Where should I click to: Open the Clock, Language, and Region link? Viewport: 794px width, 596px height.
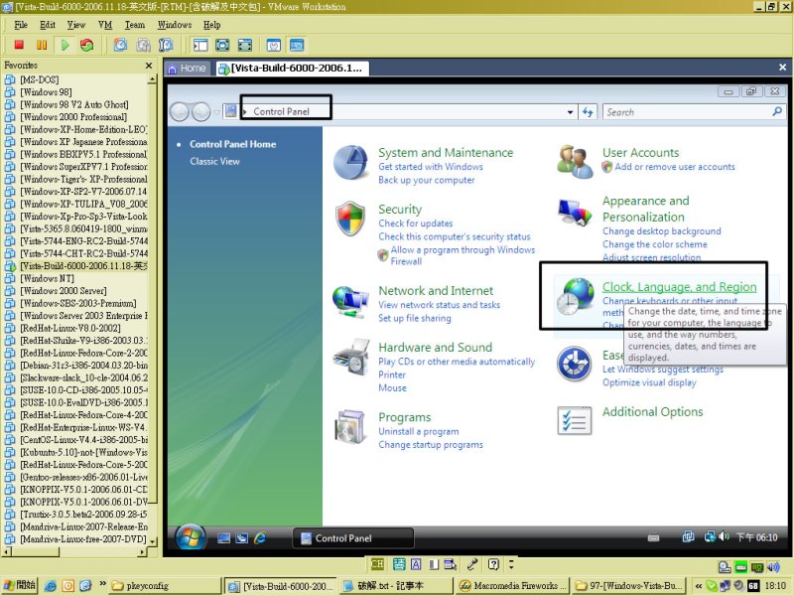click(679, 287)
